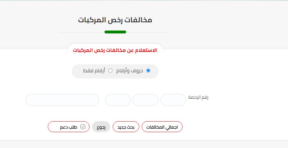Focus the small field nearest the wide field

(x=118, y=100)
